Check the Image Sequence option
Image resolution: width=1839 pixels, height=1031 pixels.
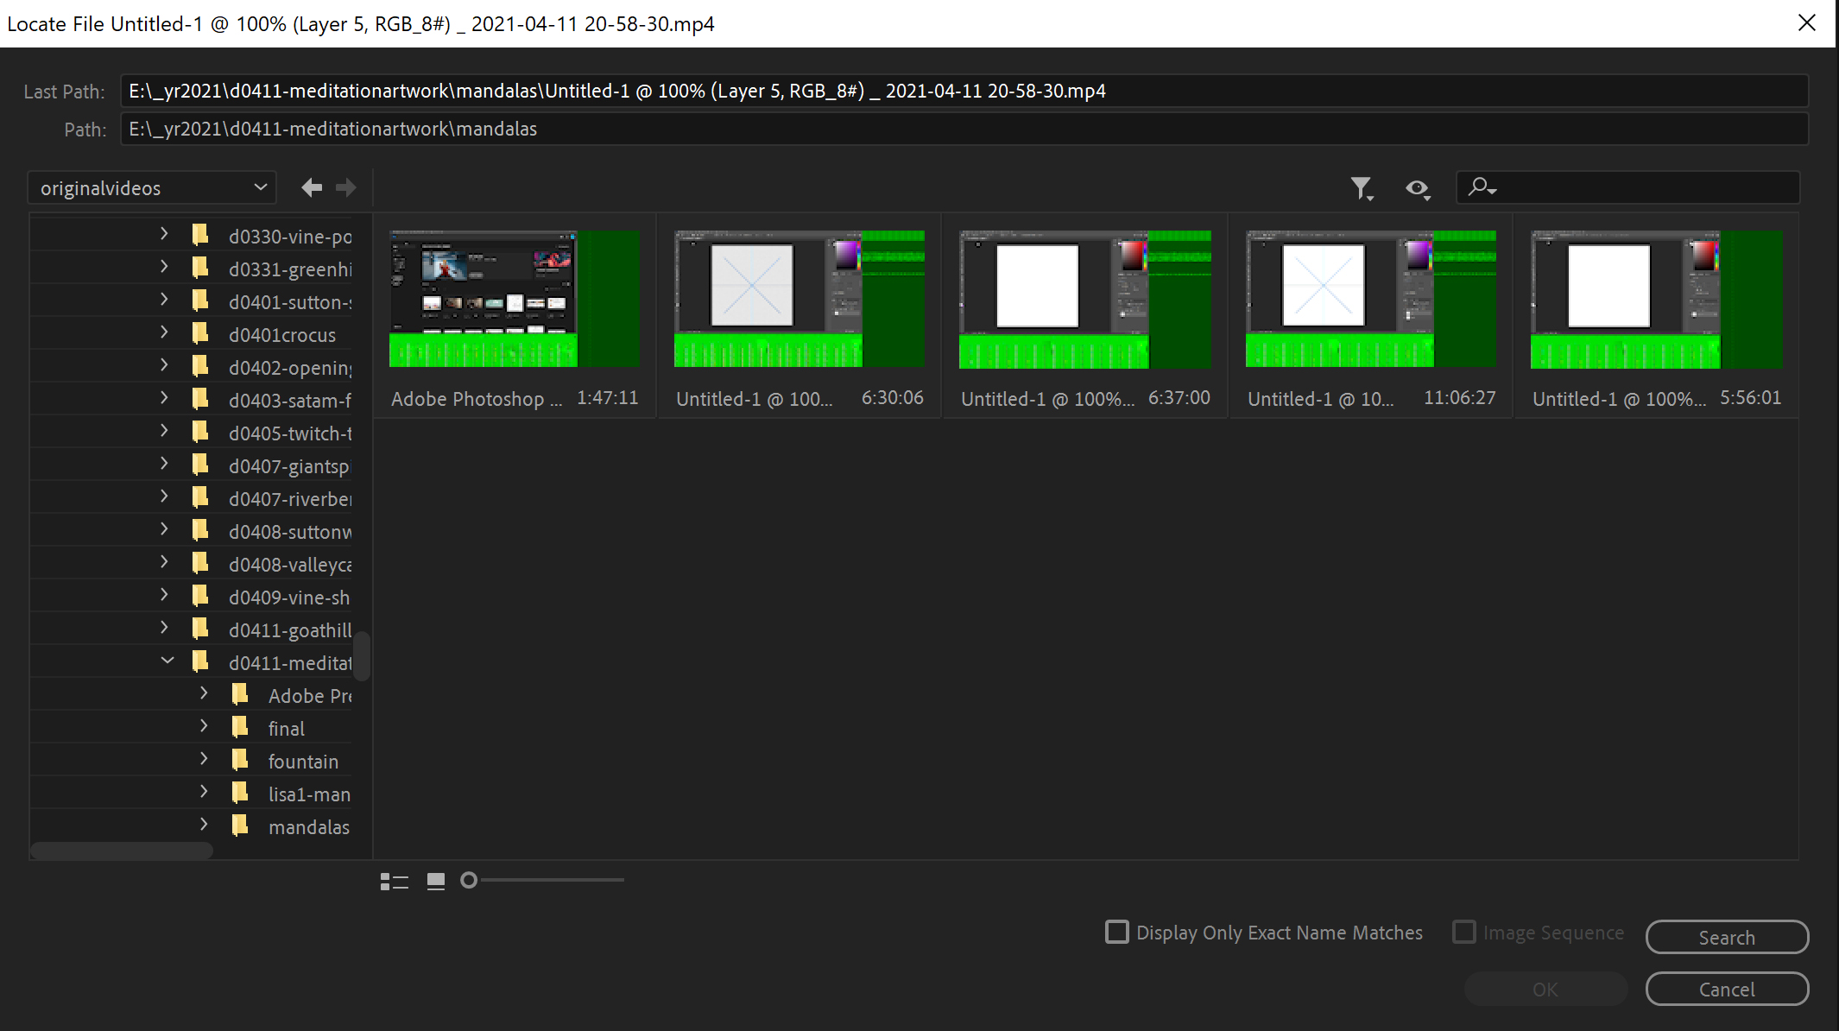click(1464, 932)
